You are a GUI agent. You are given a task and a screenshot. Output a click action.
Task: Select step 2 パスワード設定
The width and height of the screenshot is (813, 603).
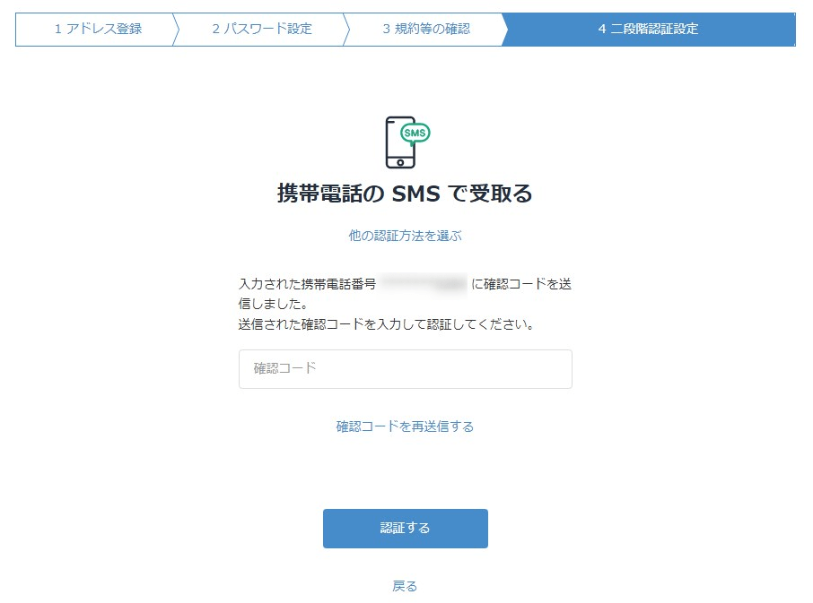[262, 29]
